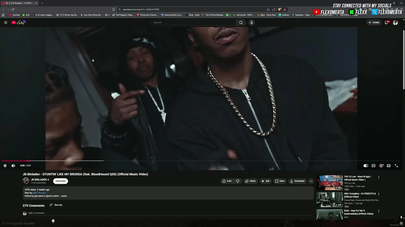The image size is (405, 227).
Task: Open Create button
Action: pyautogui.click(x=374, y=22)
